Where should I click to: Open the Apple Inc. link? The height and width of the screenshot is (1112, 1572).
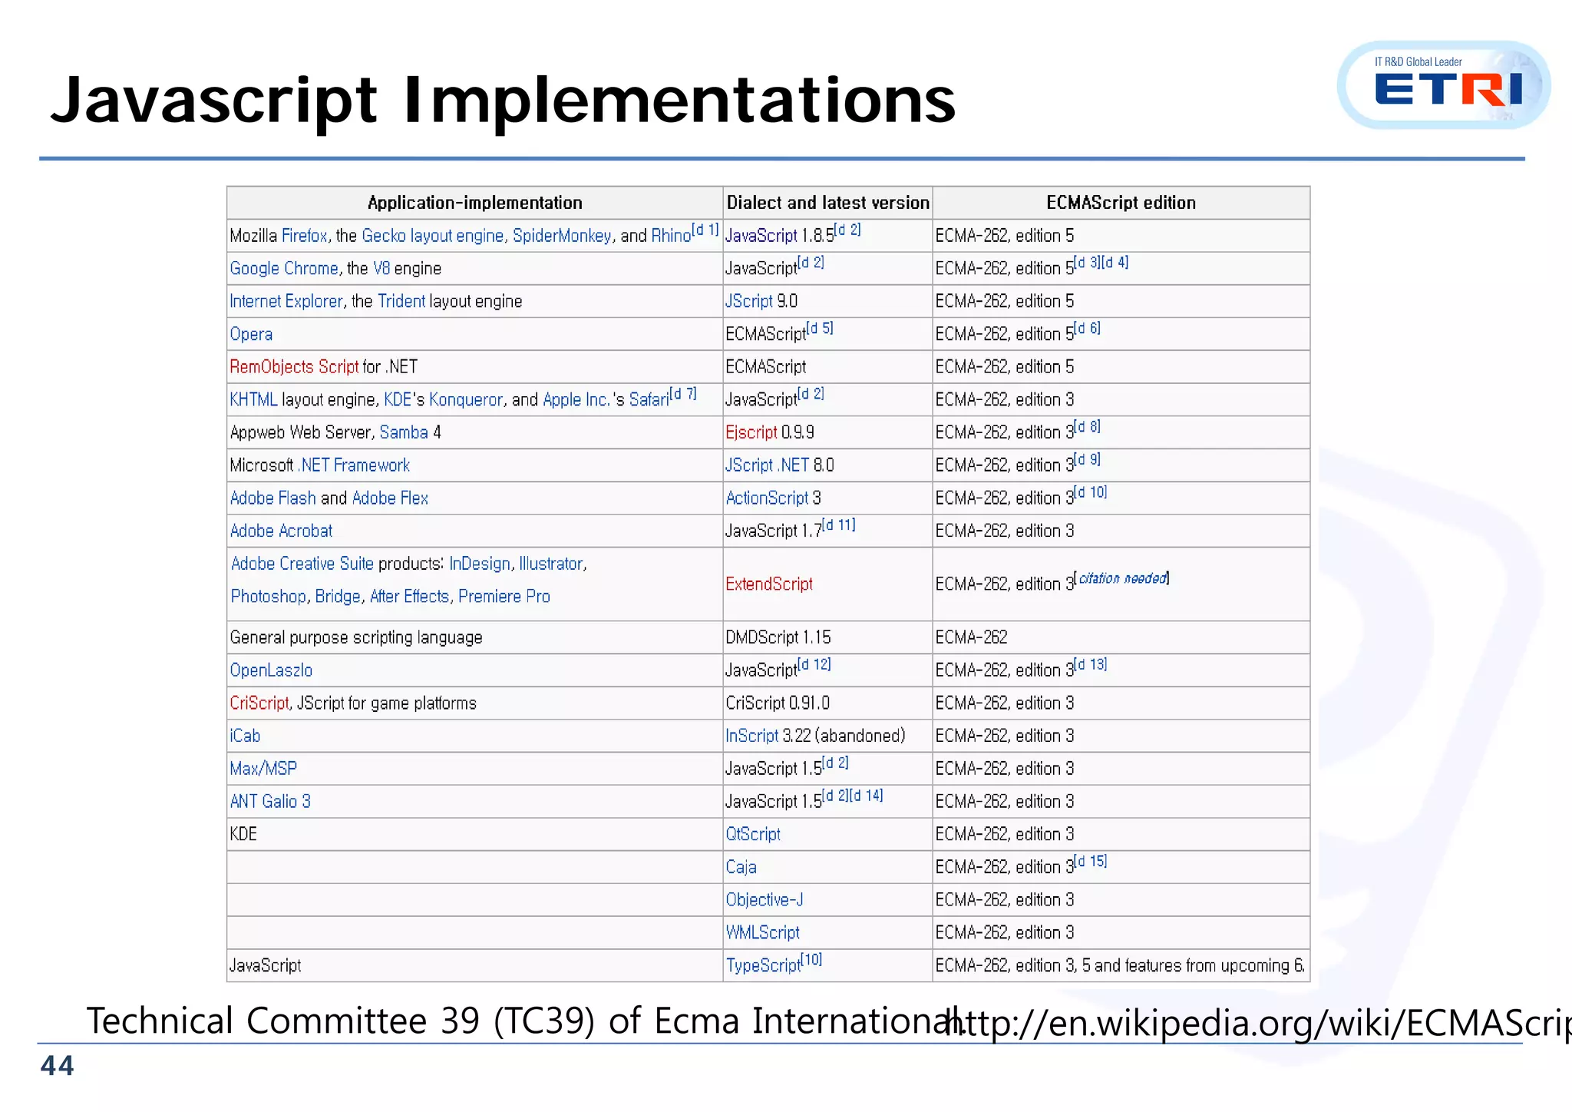coord(576,400)
